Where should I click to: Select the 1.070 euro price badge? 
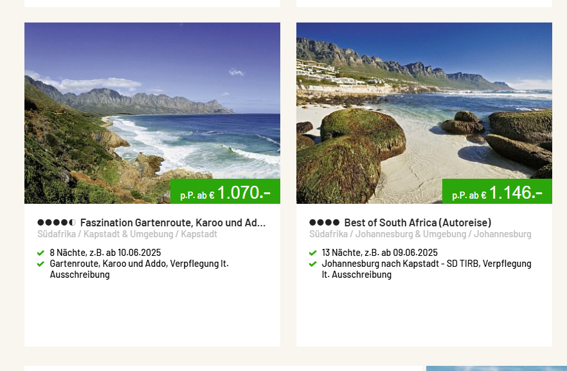226,192
